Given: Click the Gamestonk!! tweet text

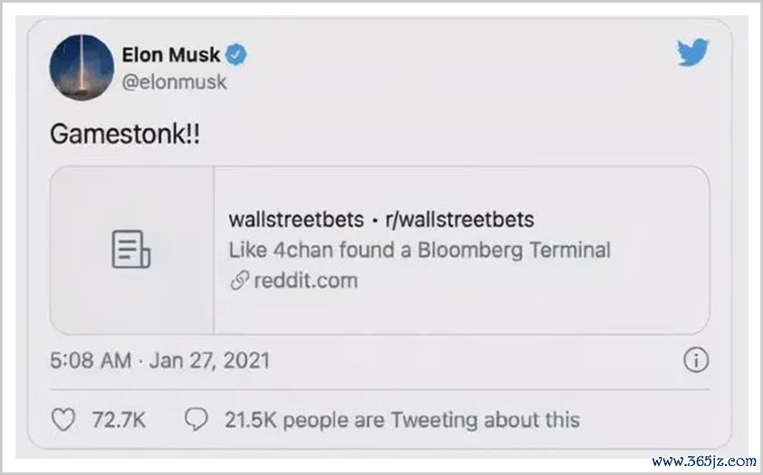Looking at the screenshot, I should pos(125,133).
